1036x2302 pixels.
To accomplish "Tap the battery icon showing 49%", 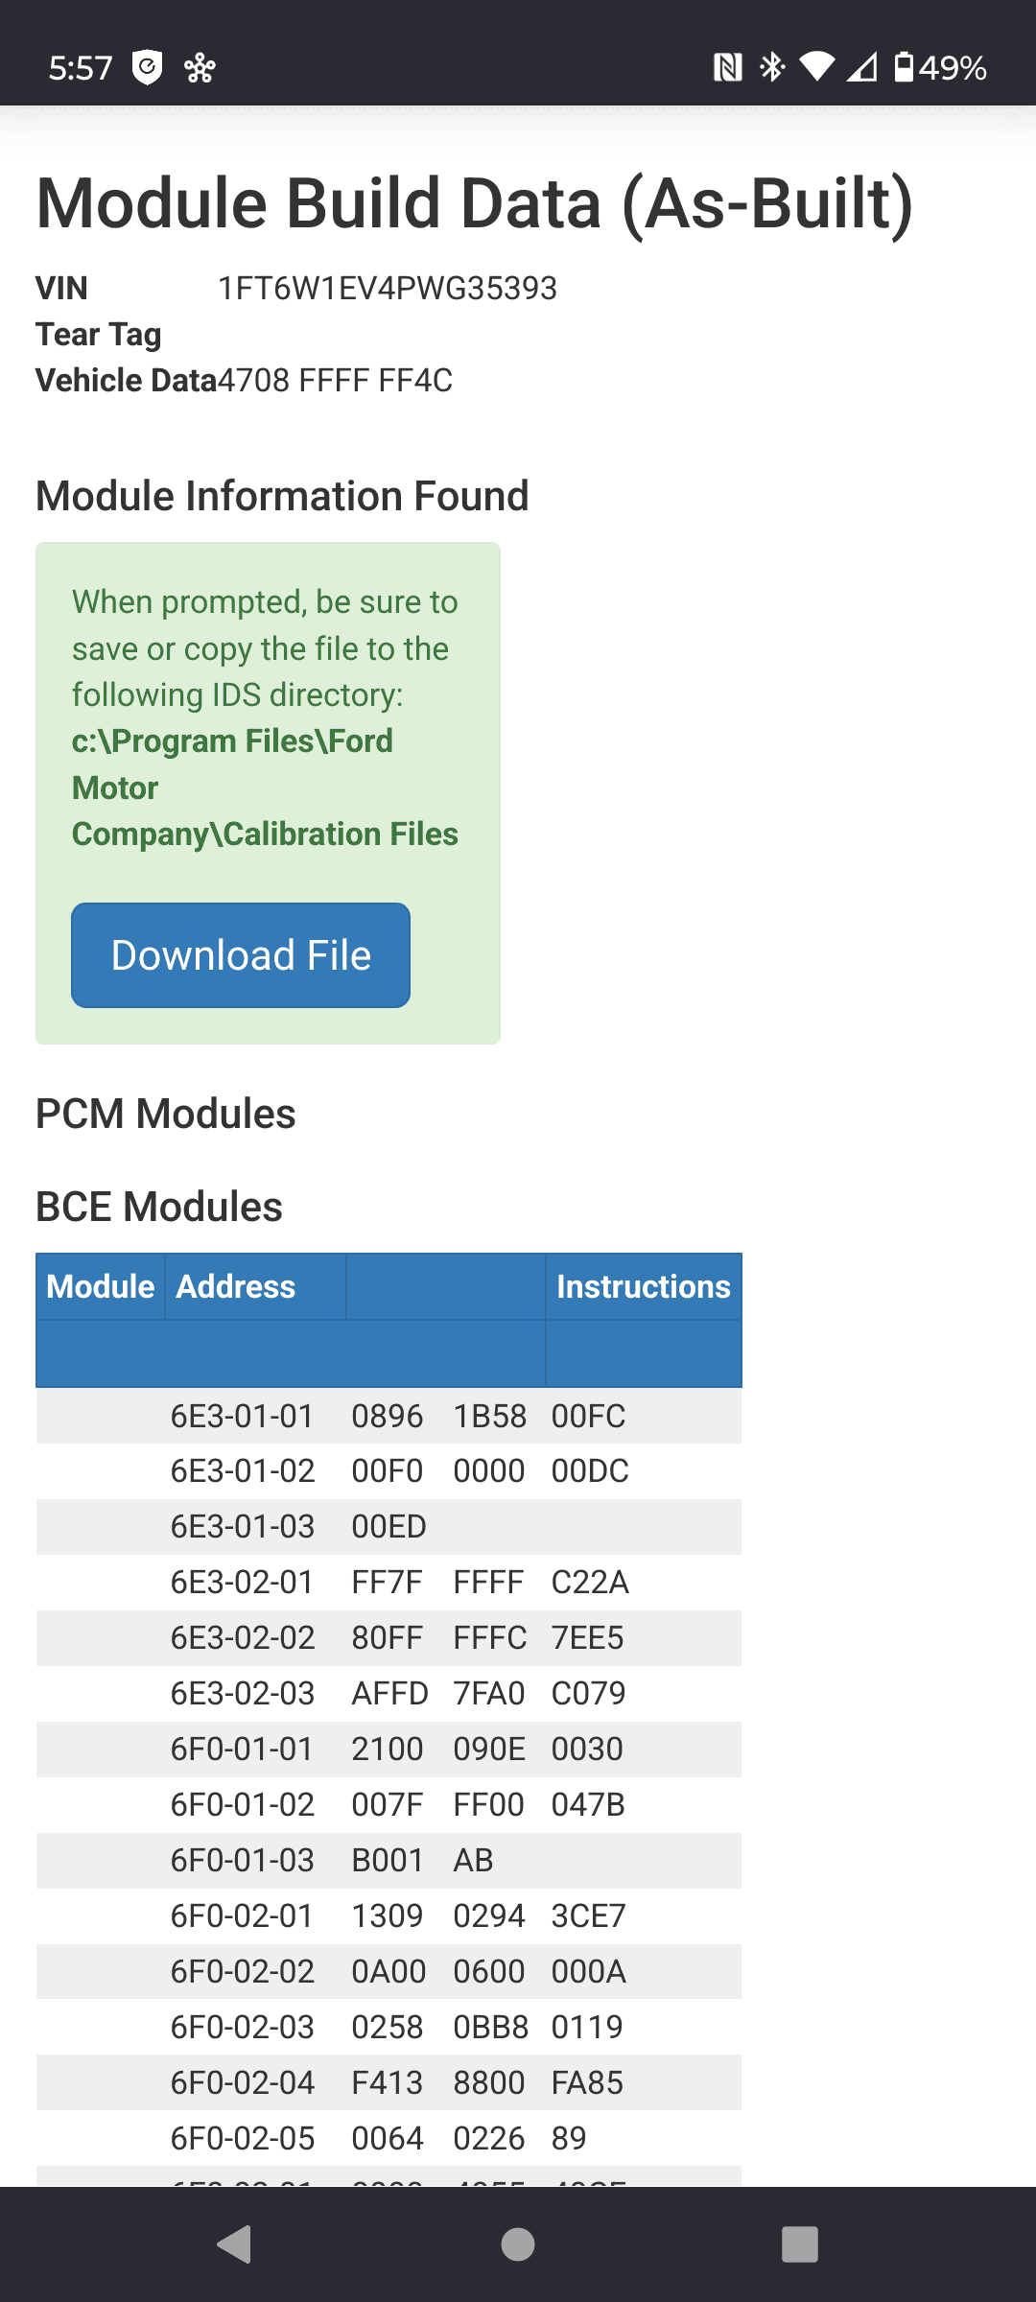I will 904,67.
